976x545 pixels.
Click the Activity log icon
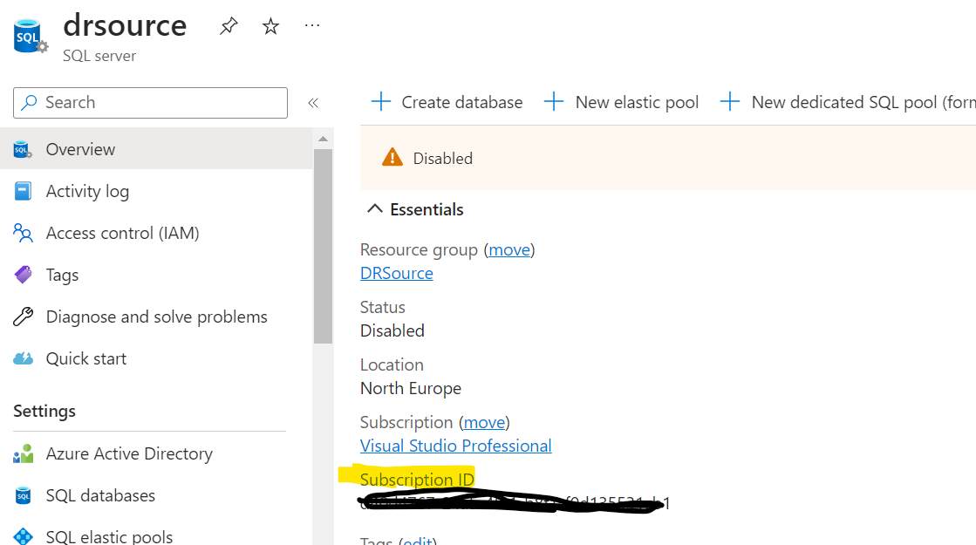pos(23,191)
